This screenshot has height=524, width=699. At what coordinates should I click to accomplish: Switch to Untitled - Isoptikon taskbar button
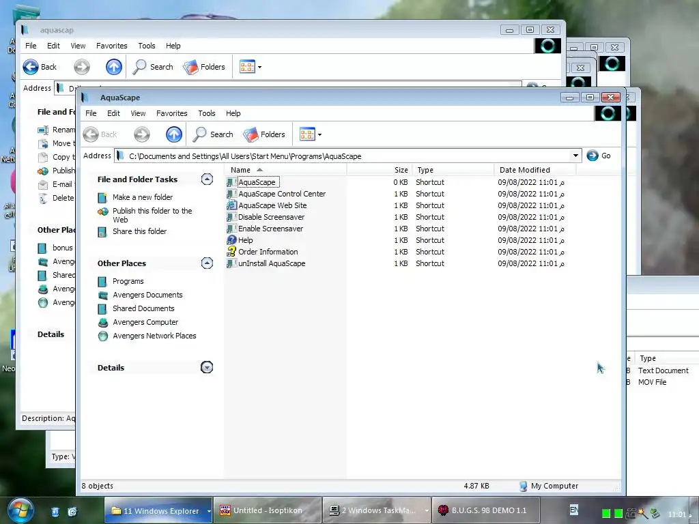click(268, 510)
